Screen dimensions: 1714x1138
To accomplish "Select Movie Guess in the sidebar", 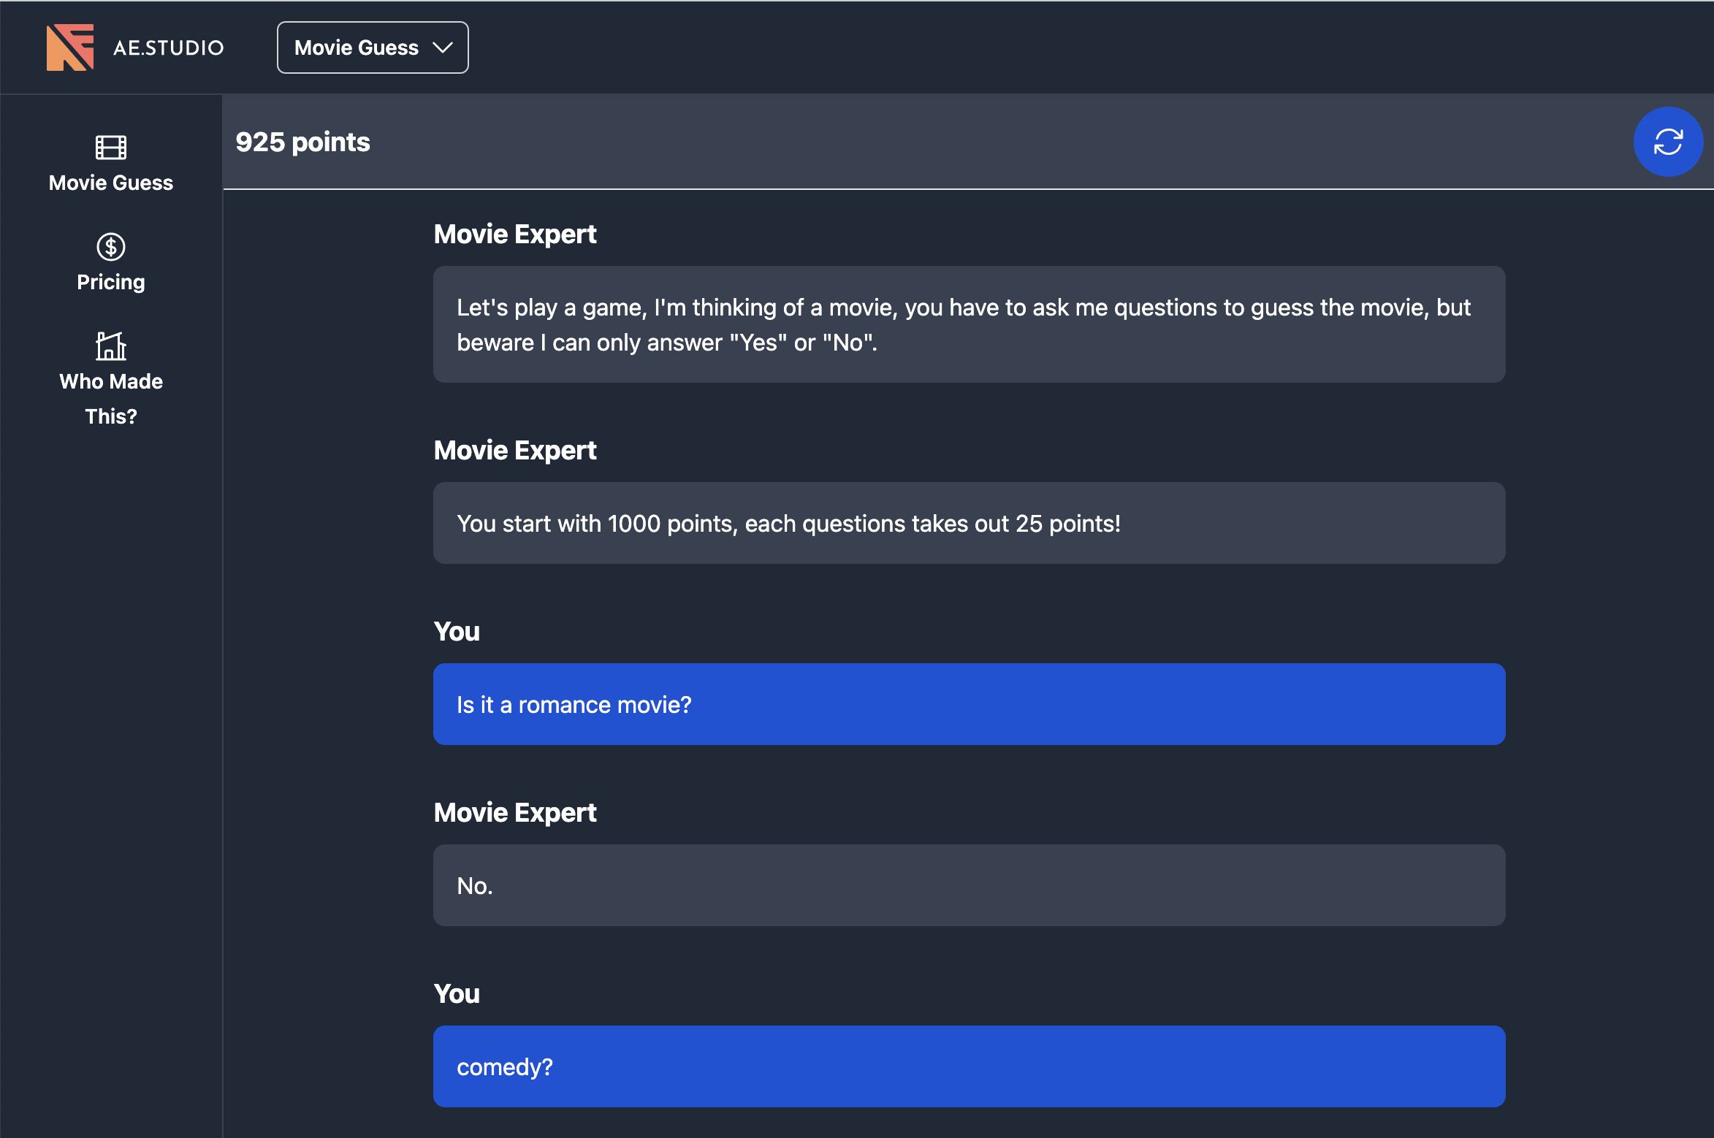I will (111, 182).
